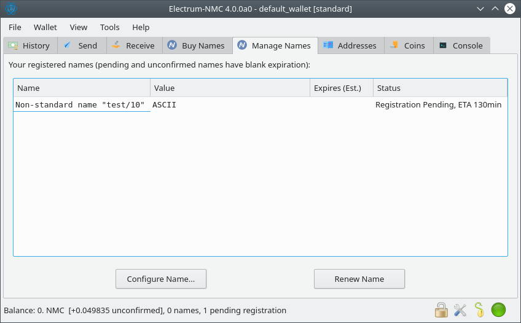Open preferences via the wrench-screwdriver icon
The height and width of the screenshot is (323, 521).
pos(460,310)
